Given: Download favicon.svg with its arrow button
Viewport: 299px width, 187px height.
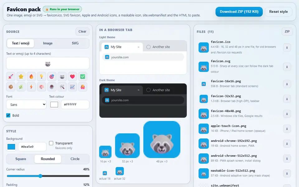Looking at the screenshot, I should coord(287,67).
